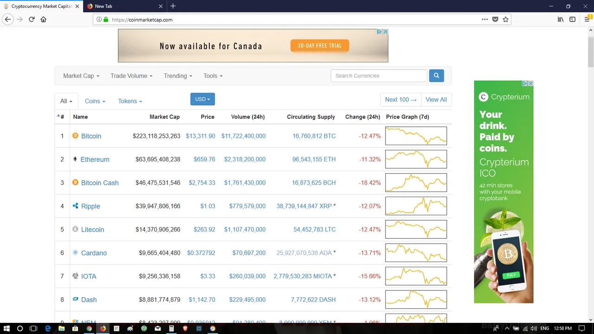
Task: Click the Dash logo icon
Action: tap(75, 299)
